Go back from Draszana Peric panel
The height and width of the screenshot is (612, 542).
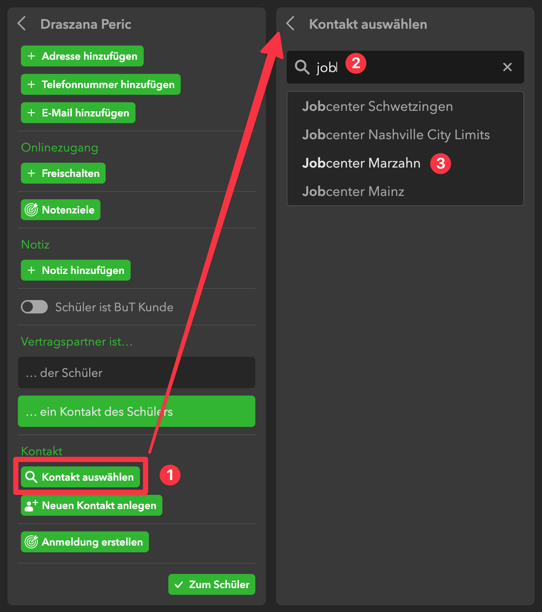pyautogui.click(x=22, y=24)
